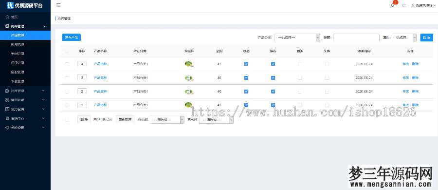Go to the home page sidebar item
Viewport: 438px width, 190px height.
coord(25,17)
